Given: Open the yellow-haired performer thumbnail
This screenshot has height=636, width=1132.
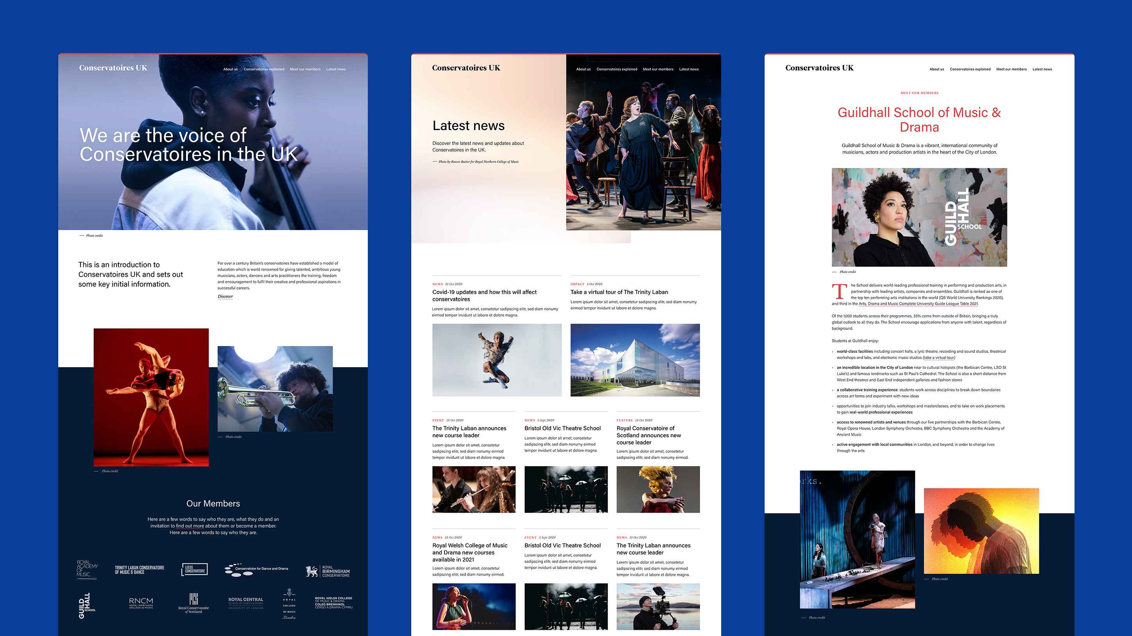Looking at the screenshot, I should 658,490.
